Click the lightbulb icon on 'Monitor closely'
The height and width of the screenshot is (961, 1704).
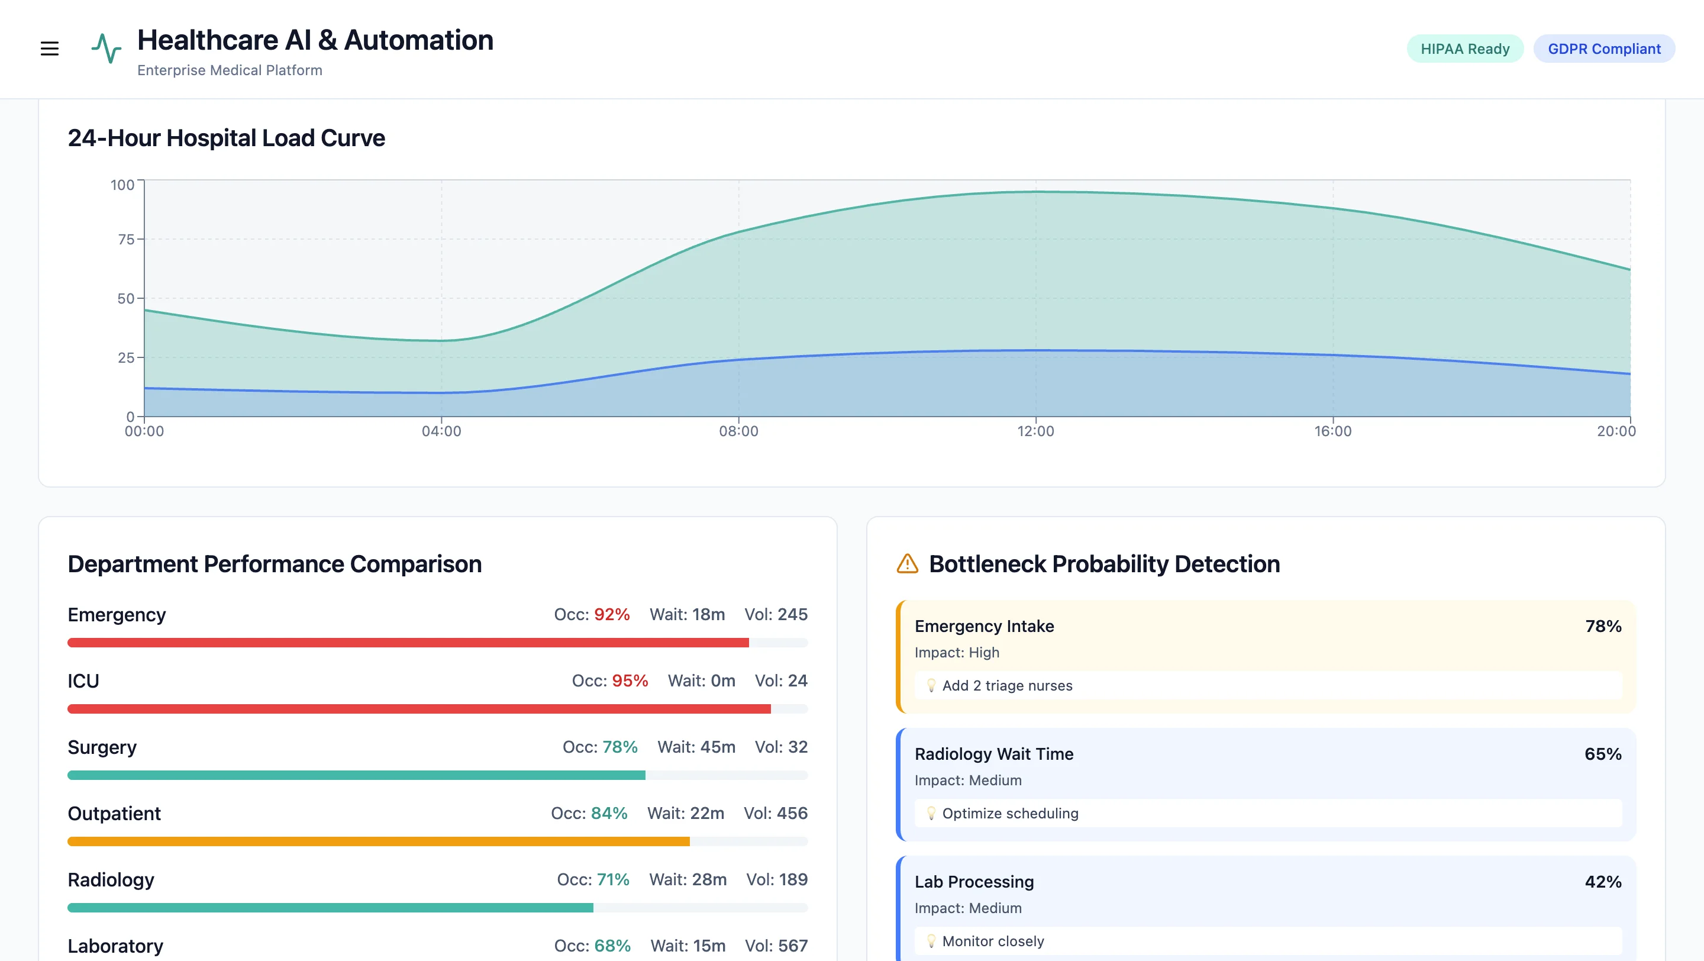tap(932, 941)
